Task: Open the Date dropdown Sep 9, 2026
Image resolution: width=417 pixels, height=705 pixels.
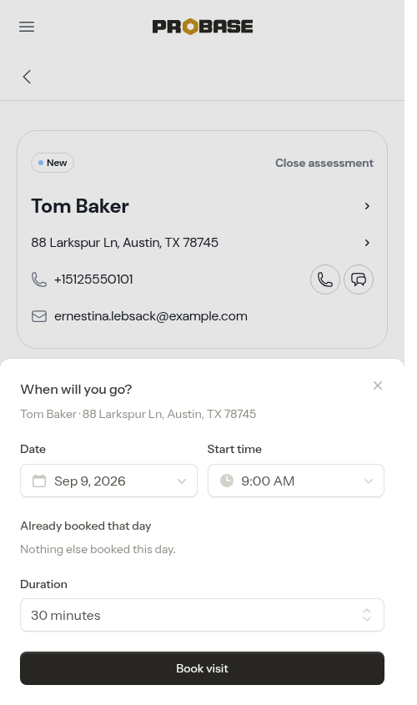Action: [x=108, y=481]
